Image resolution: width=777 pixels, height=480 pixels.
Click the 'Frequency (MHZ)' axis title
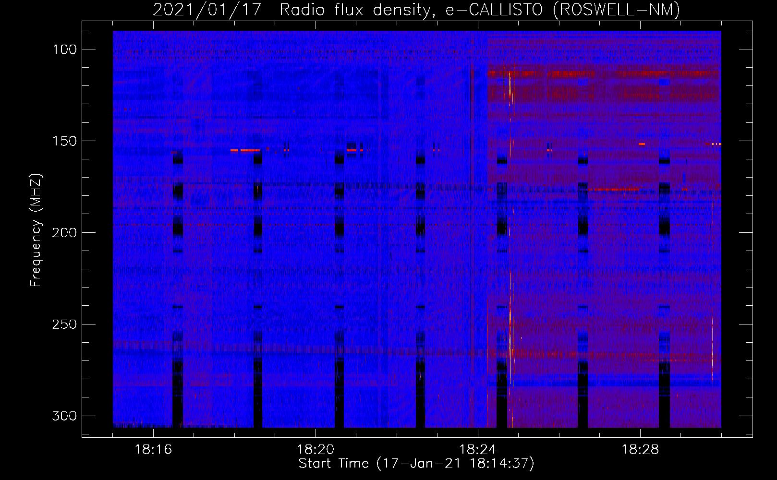coord(36,230)
